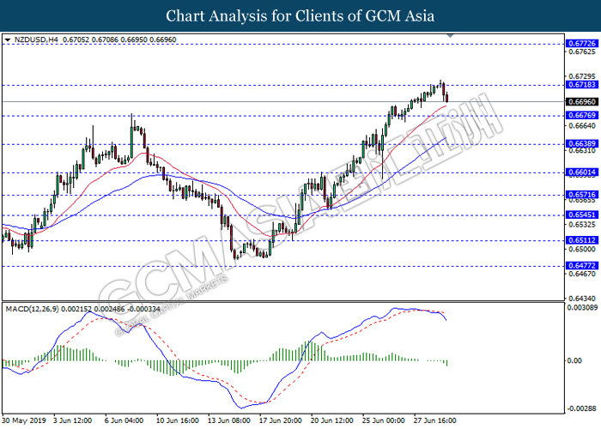601x429 pixels.
Task: Click the 17 Jun 20:00 time label
Action: [281, 420]
